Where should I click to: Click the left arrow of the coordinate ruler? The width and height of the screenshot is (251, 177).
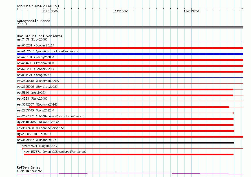click(17, 9)
